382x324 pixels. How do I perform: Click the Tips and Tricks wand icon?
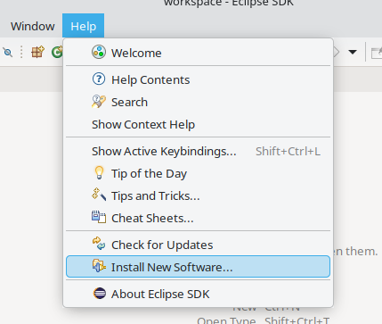pos(99,195)
